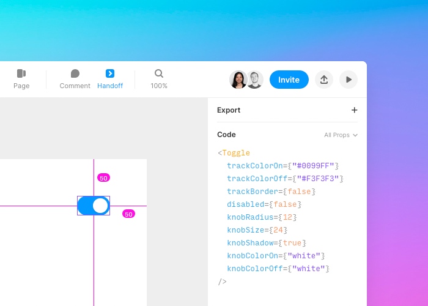Open the All Props dropdown
This screenshot has width=428, height=306.
tap(341, 135)
